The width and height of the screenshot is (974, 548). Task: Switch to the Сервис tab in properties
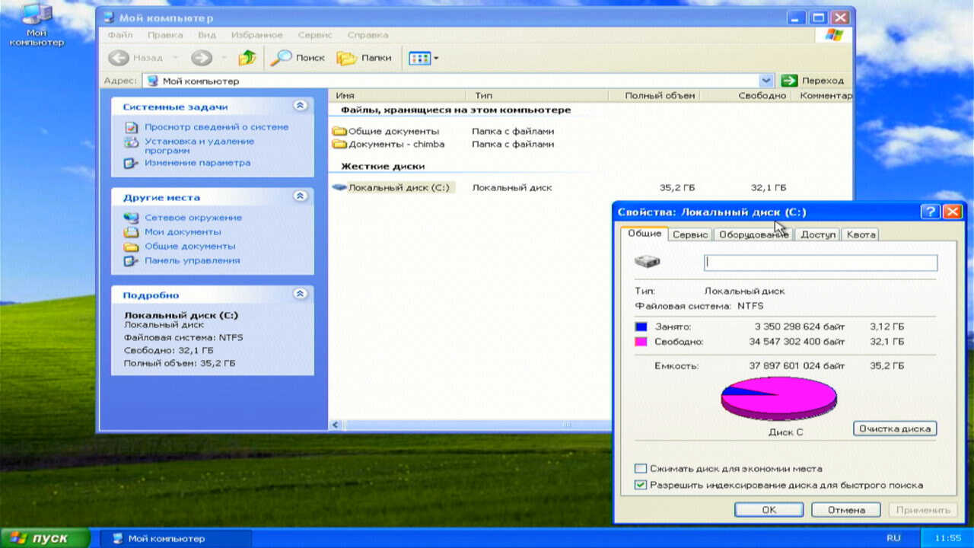tap(691, 234)
